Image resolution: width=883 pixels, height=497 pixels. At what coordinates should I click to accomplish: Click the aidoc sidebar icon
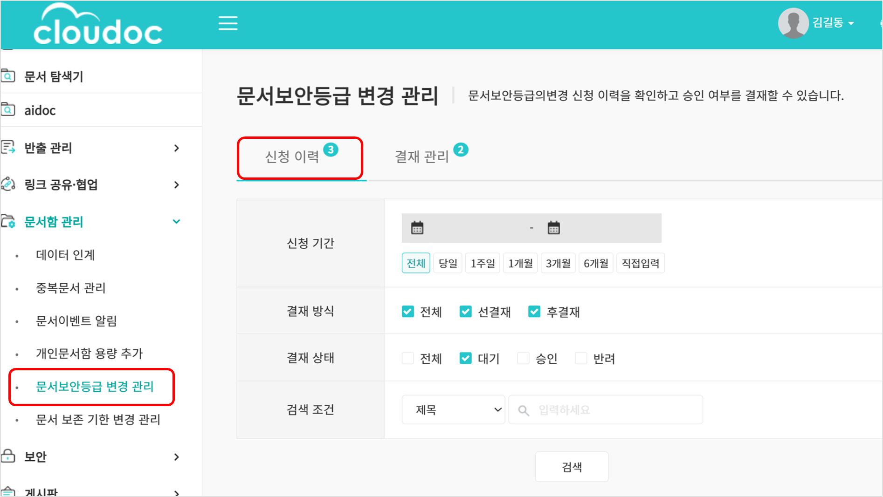pos(8,110)
